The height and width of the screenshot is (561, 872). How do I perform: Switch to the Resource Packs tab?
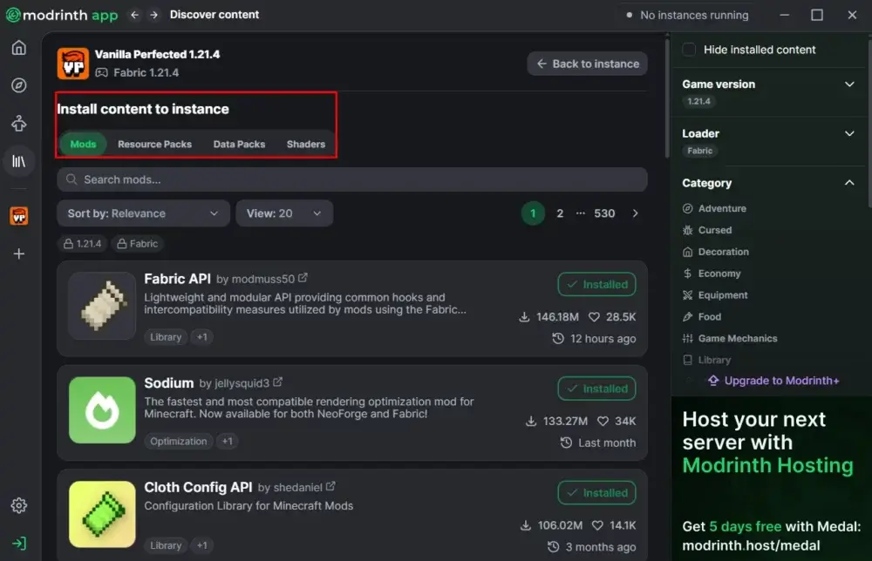(154, 145)
